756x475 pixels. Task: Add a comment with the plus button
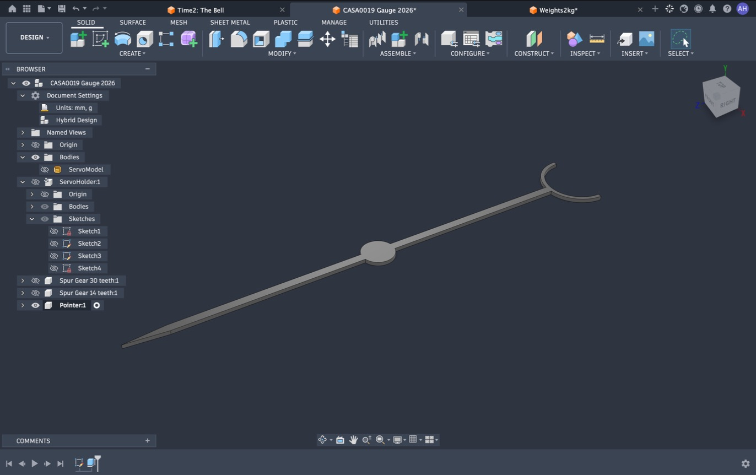pos(148,441)
